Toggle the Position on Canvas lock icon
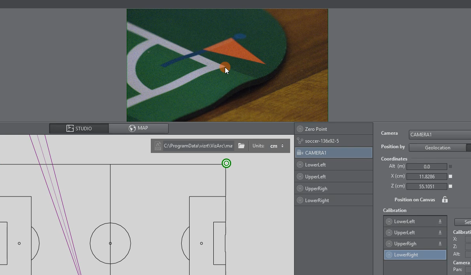The width and height of the screenshot is (471, 275). (445, 200)
